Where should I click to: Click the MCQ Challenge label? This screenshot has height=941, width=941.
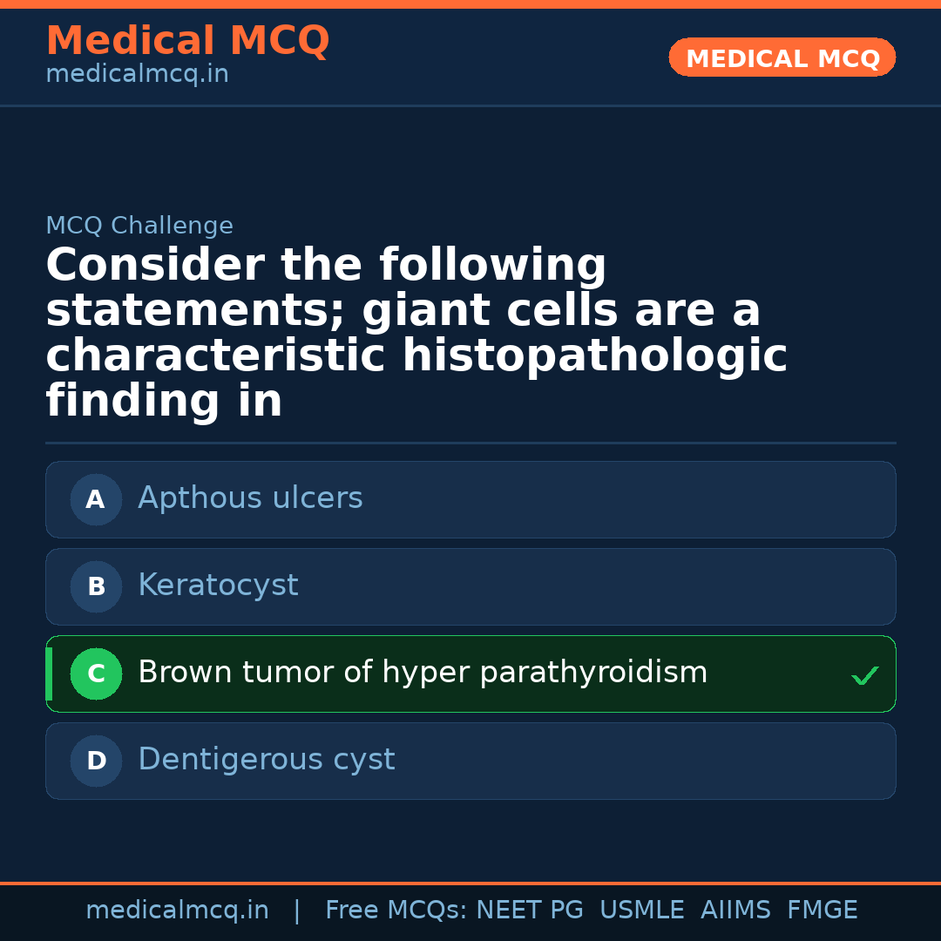[139, 226]
